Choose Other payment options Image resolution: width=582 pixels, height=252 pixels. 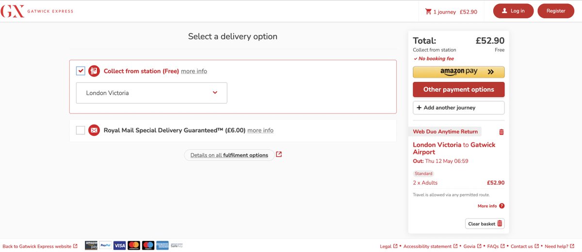pos(458,89)
